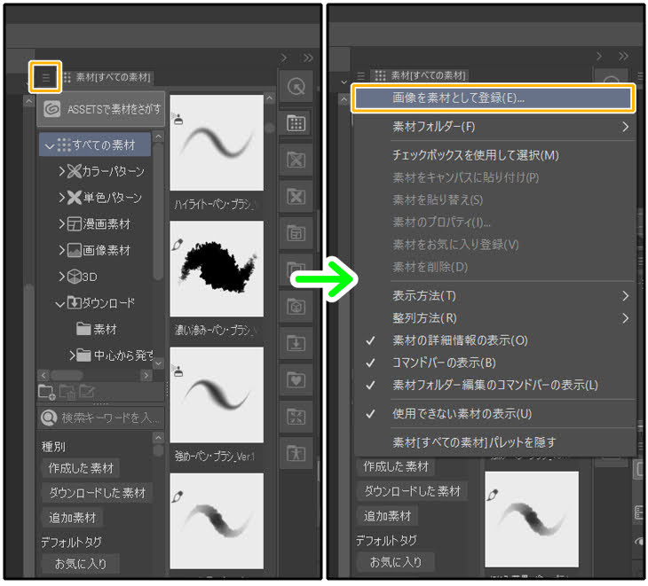648x586 pixels.
Task: Click ダウンロードした素材 tag in right panel
Action: click(x=412, y=491)
